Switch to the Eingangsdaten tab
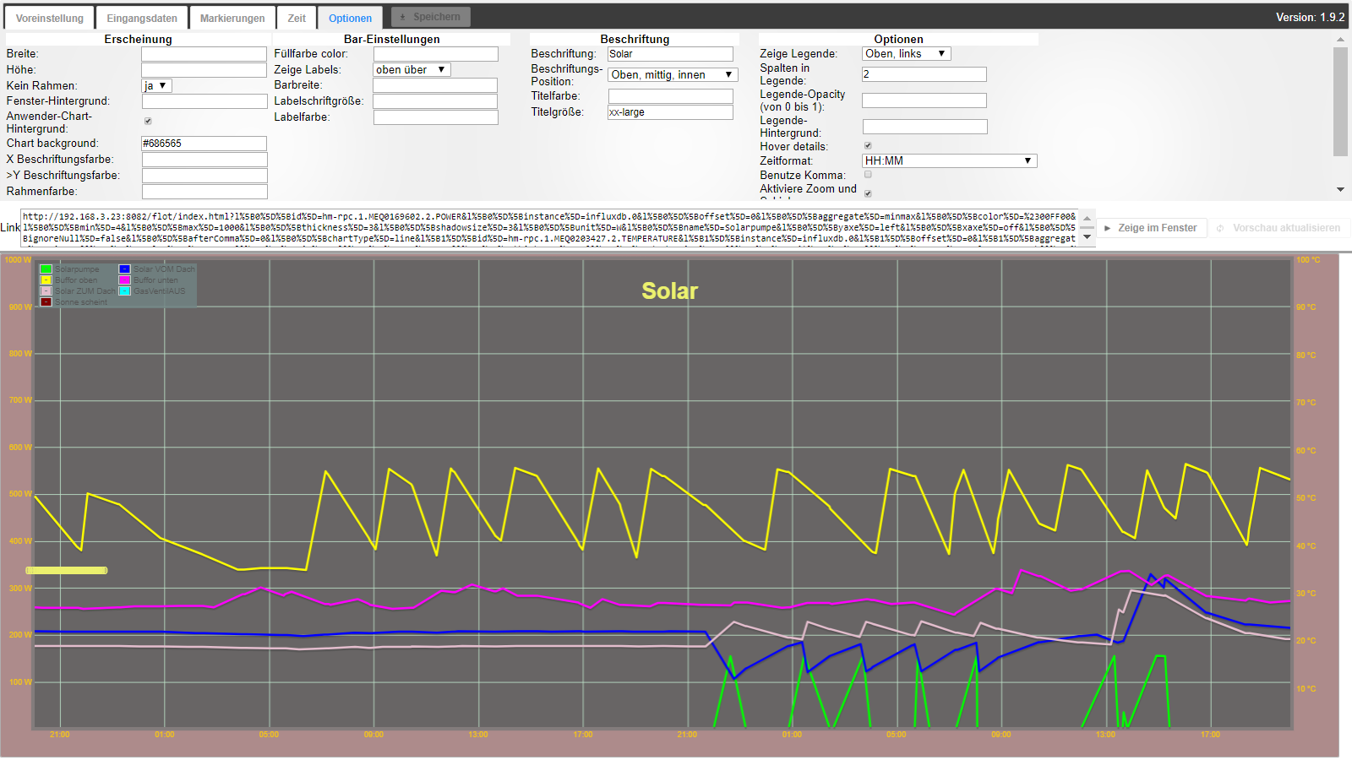This screenshot has width=1352, height=760. pos(142,18)
